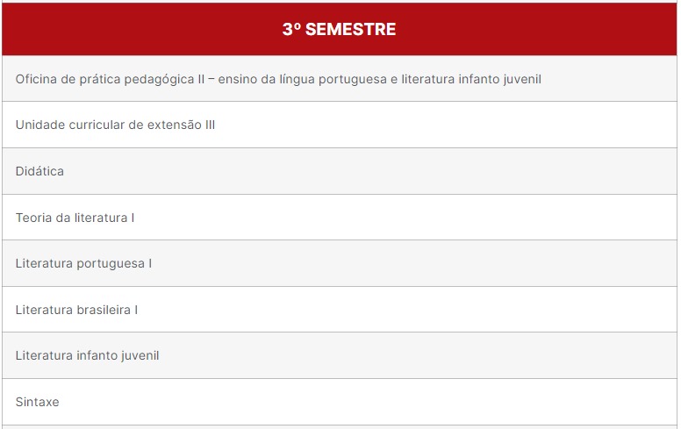The image size is (681, 429).
Task: Click the 3º SEMESTRE header title
Action: pos(339,29)
